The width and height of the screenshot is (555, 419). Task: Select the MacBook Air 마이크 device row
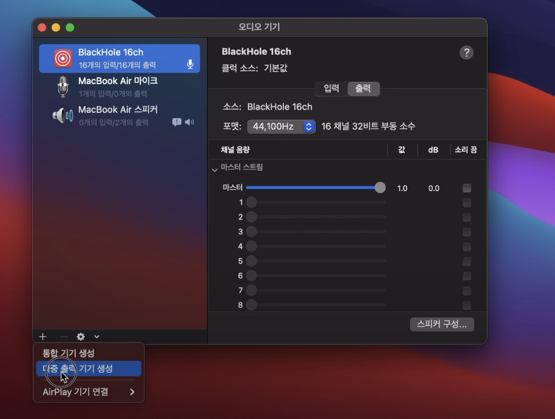point(119,87)
